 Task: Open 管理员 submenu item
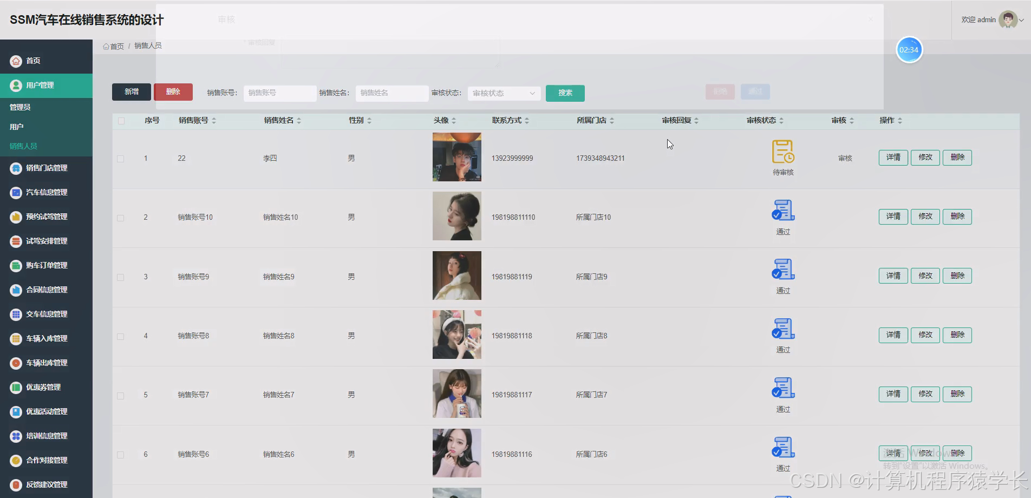coord(20,107)
